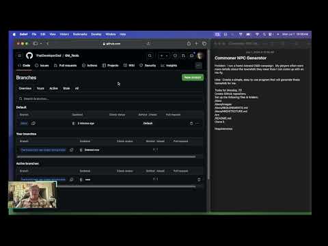
Task: Click the trash icon in the default branch row
Action: 191,123
